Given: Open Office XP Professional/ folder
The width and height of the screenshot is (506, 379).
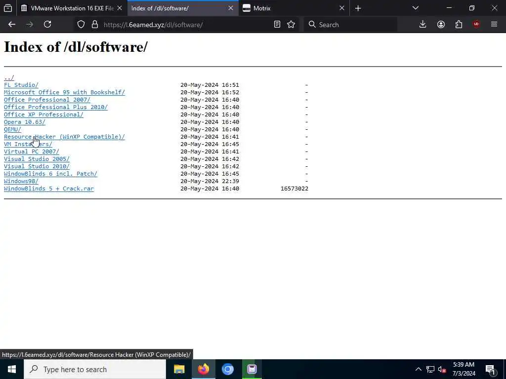Looking at the screenshot, I should tap(43, 114).
